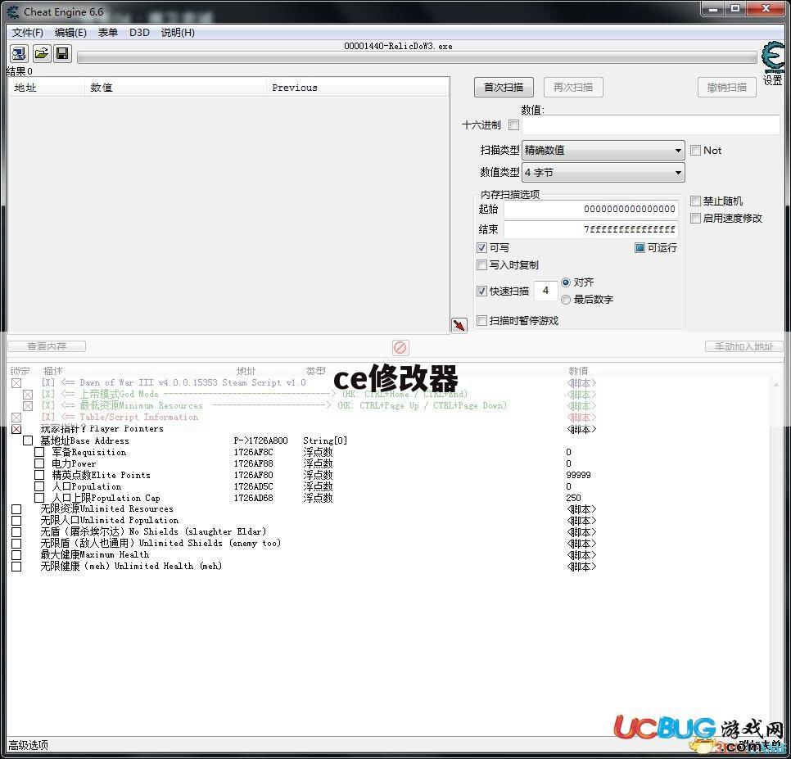Screen dimensions: 791x759
Task: Freeze the 电力Power value
Action: 39,463
